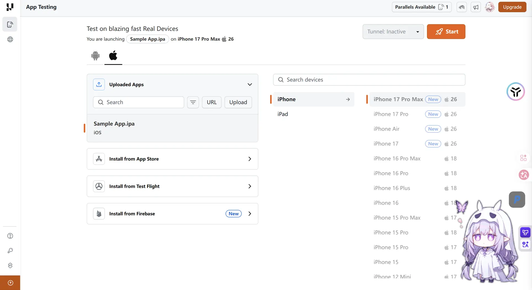This screenshot has width=532, height=290.
Task: Select the iPhone device category
Action: coord(314,99)
